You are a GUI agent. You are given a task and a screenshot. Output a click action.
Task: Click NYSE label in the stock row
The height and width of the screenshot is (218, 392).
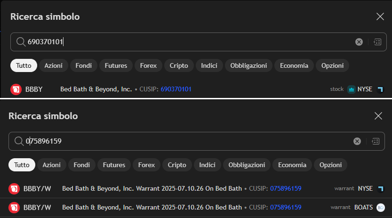[x=365, y=89]
